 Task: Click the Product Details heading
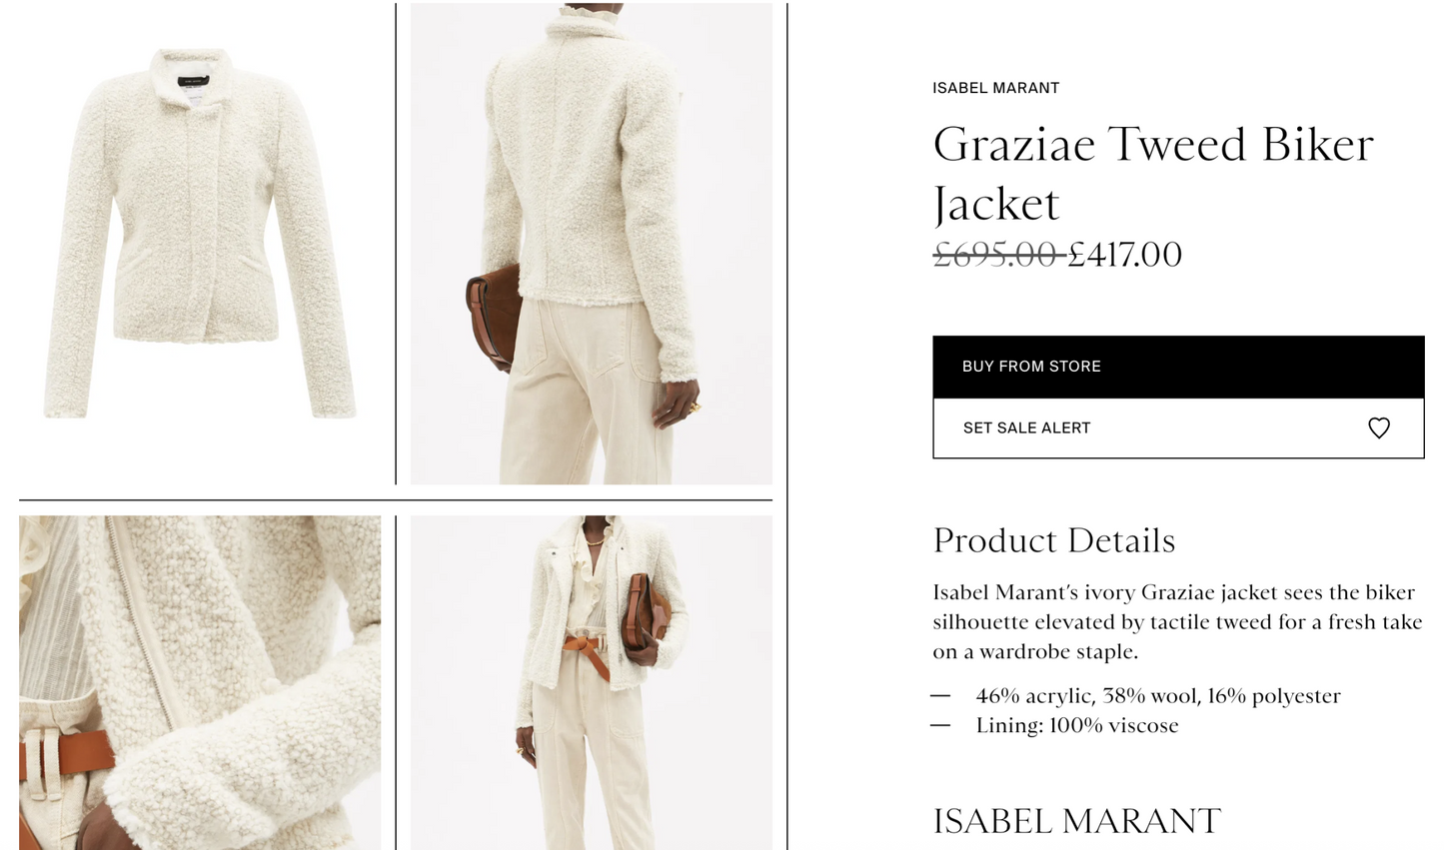[x=1054, y=540]
